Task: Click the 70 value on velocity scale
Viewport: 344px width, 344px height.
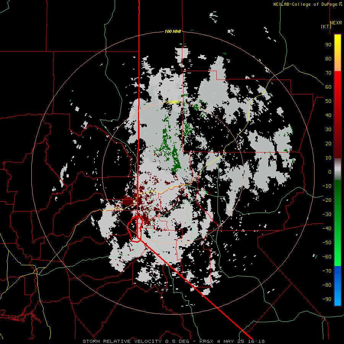Action: [328, 73]
